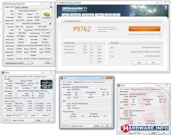Click the Facebook icon in 3DMark 11
171x135 pixels.
point(165,7)
